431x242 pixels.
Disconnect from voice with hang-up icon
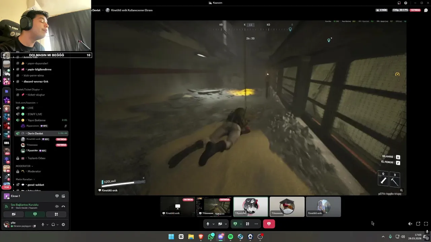pyautogui.click(x=63, y=206)
